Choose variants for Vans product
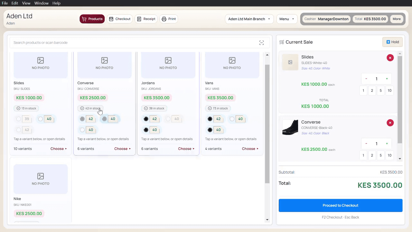 coord(250,149)
